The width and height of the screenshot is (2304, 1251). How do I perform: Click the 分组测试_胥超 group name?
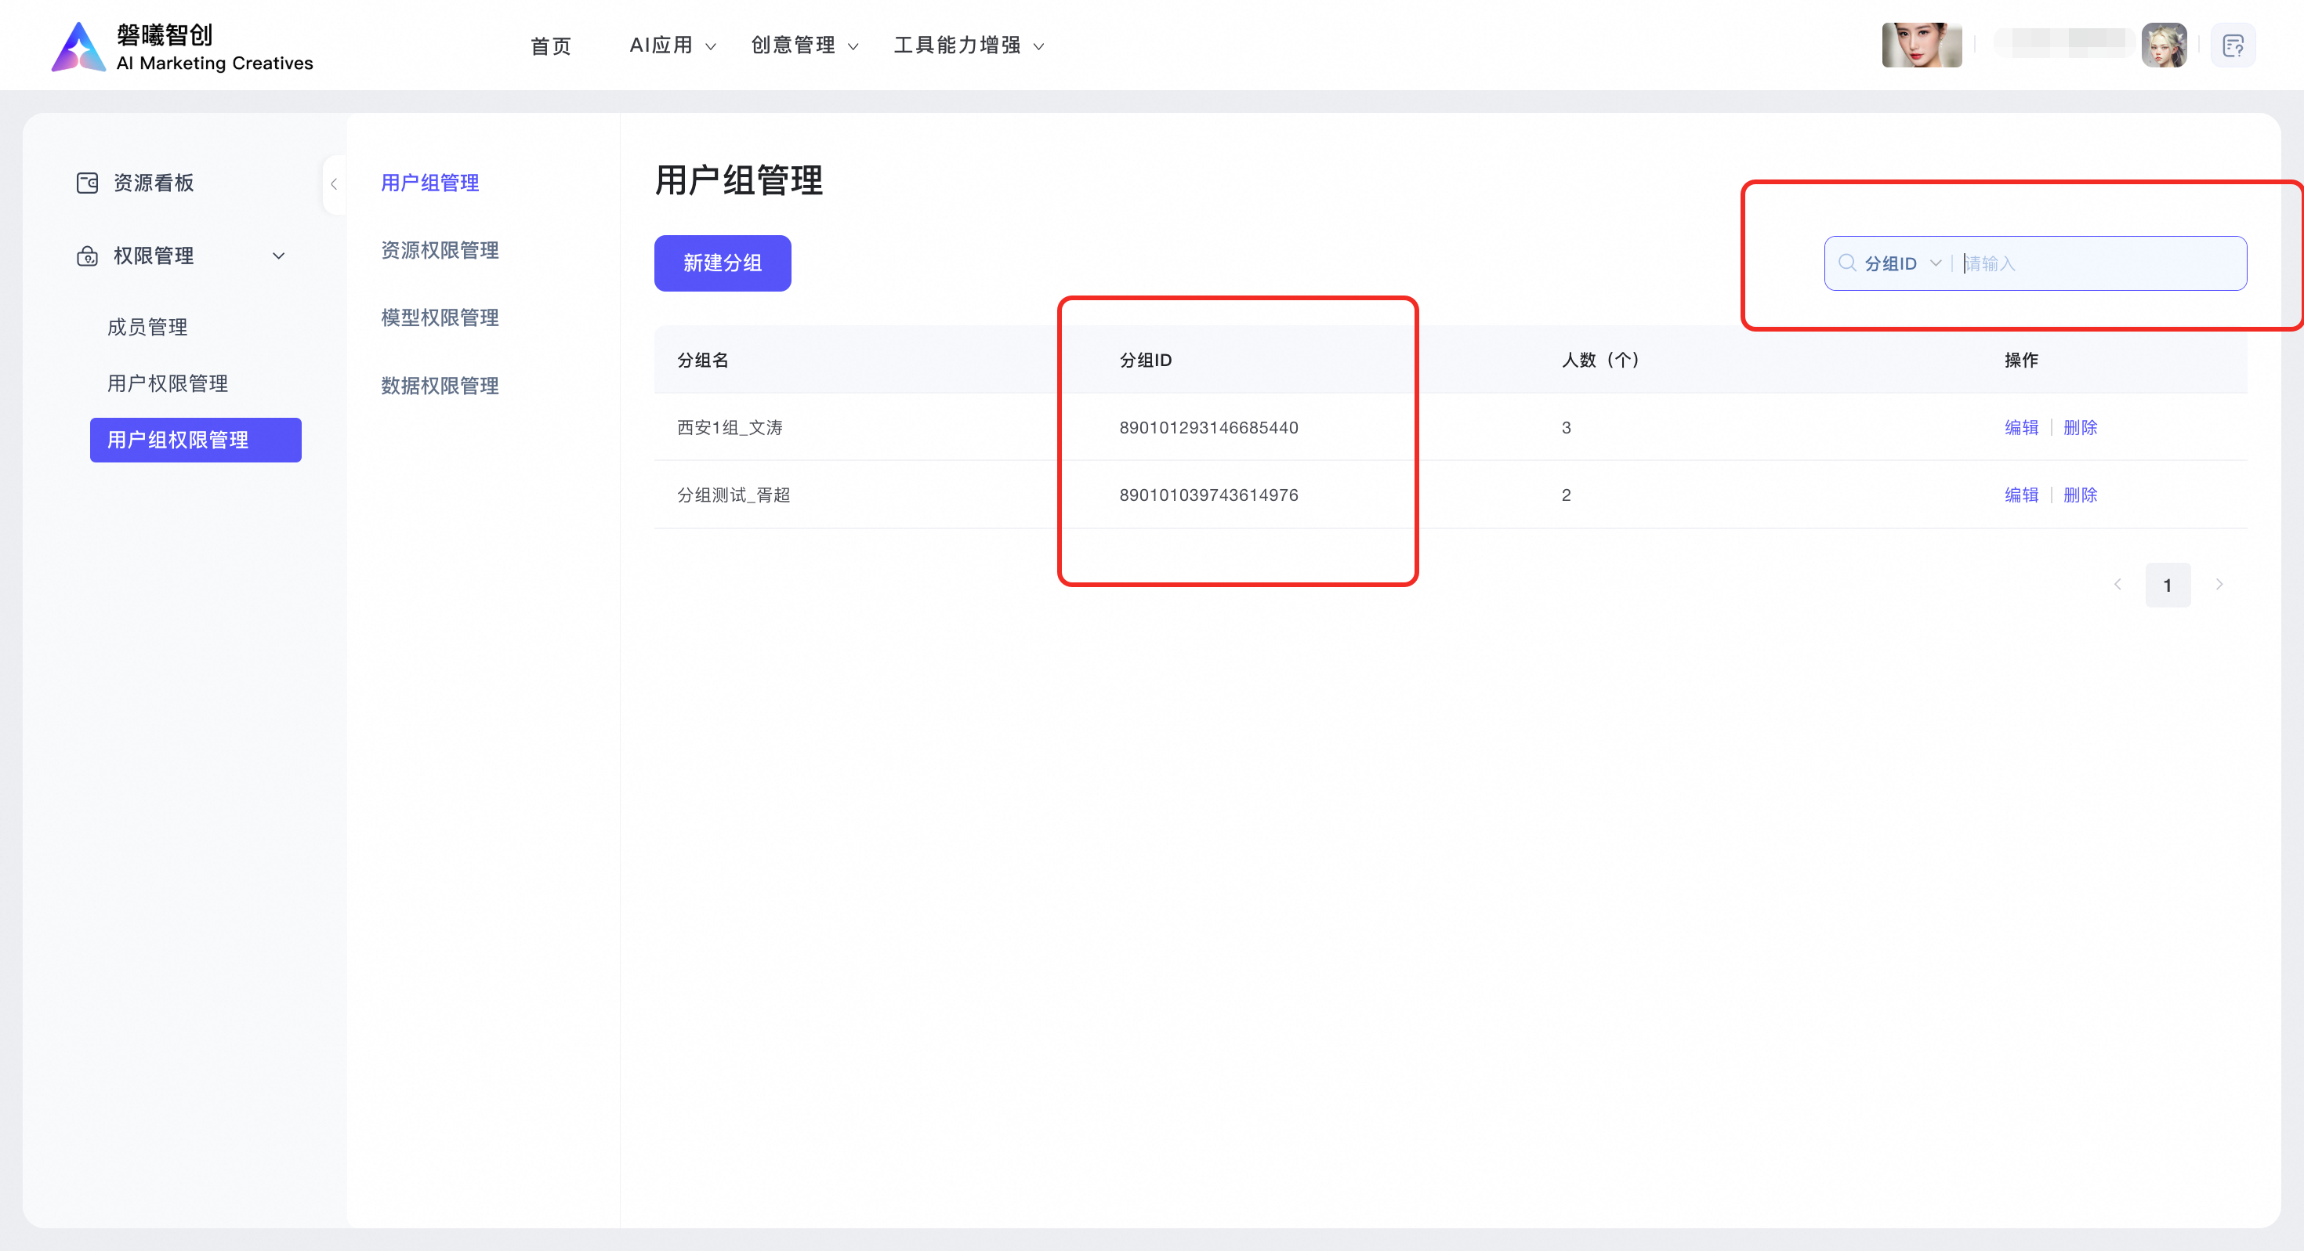734,495
